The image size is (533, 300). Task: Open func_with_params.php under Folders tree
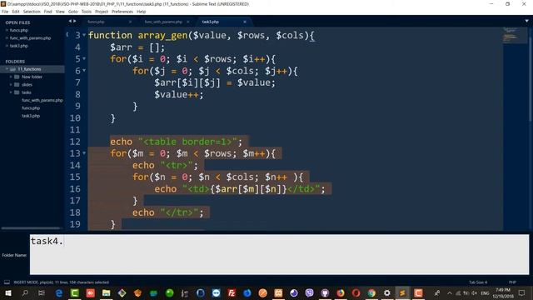click(x=42, y=100)
